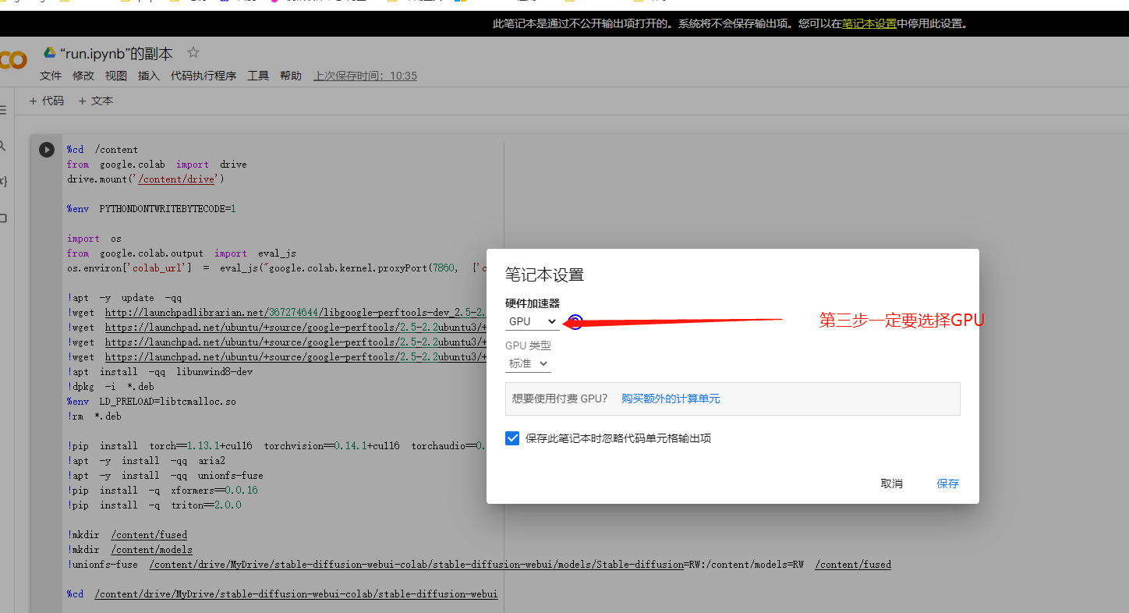The width and height of the screenshot is (1129, 613).
Task: Click the !apt -y update -qq line
Action: (x=125, y=298)
